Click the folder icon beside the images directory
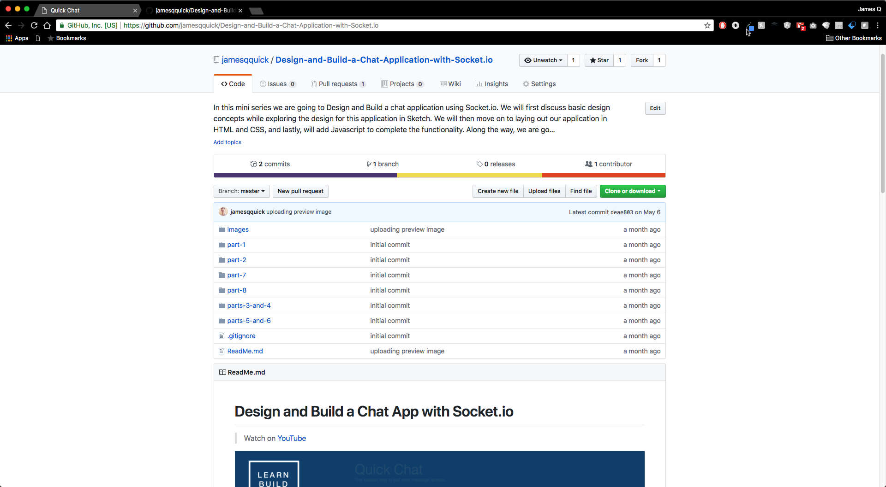The image size is (886, 487). pos(221,229)
